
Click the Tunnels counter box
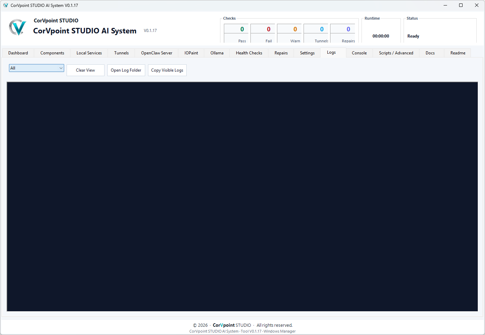316,33
